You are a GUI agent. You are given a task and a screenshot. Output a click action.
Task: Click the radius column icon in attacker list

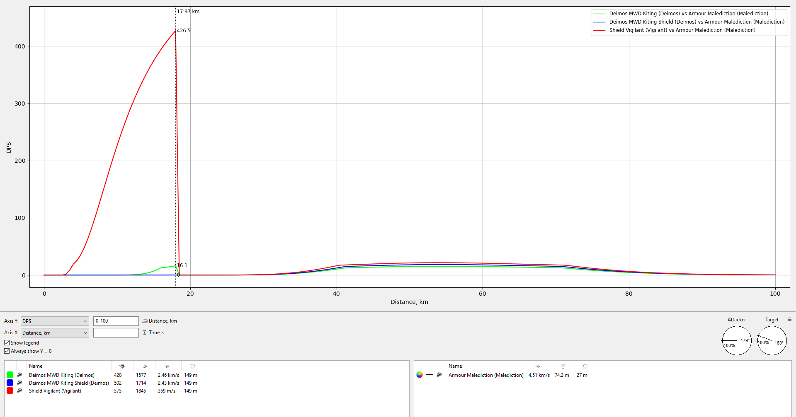[x=192, y=366]
